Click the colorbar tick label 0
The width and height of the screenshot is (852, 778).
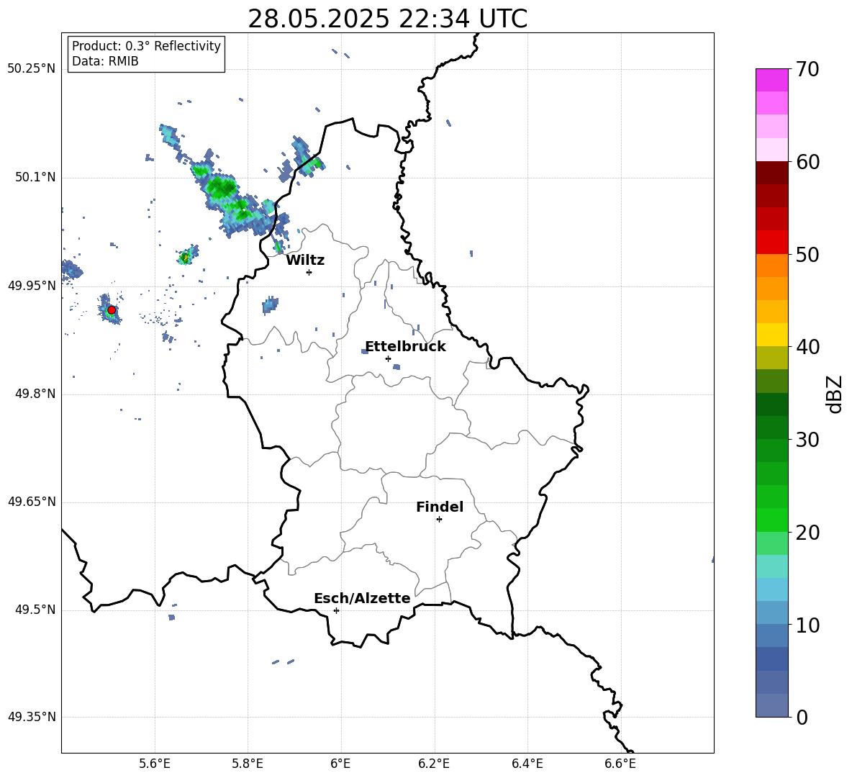point(802,717)
